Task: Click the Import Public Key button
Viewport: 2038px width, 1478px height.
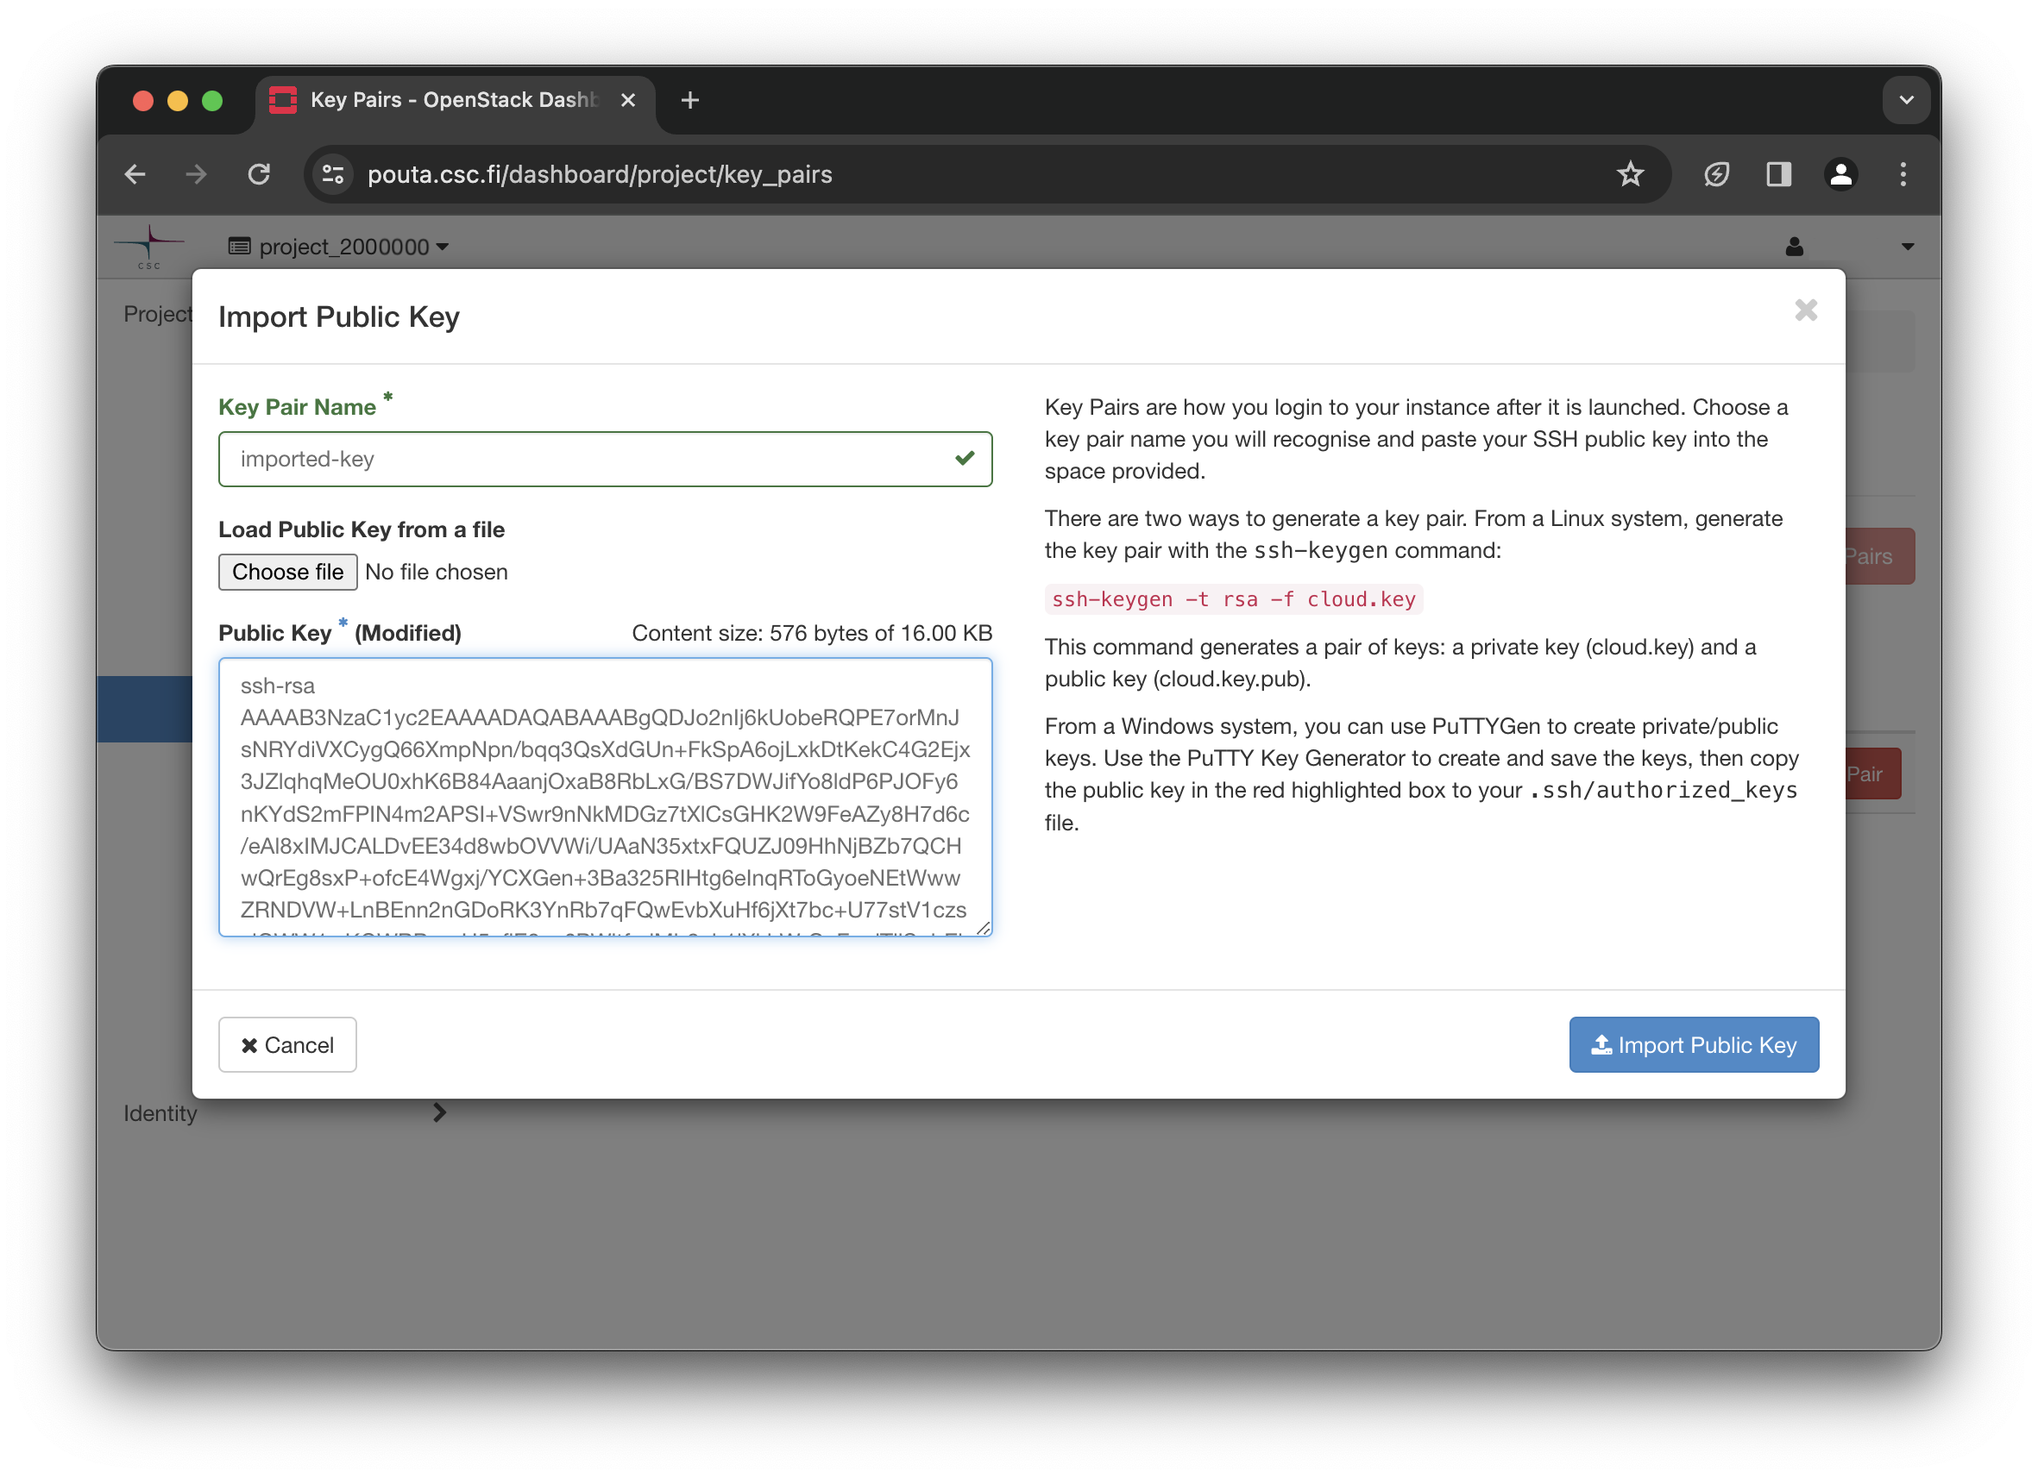Action: pyautogui.click(x=1693, y=1043)
